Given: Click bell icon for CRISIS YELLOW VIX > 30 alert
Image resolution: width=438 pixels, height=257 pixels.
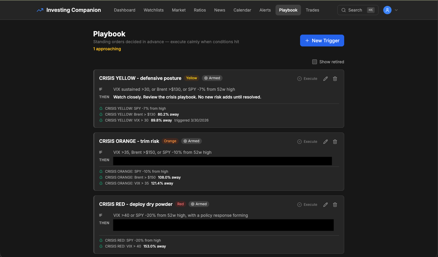Looking at the screenshot, I should click(101, 120).
